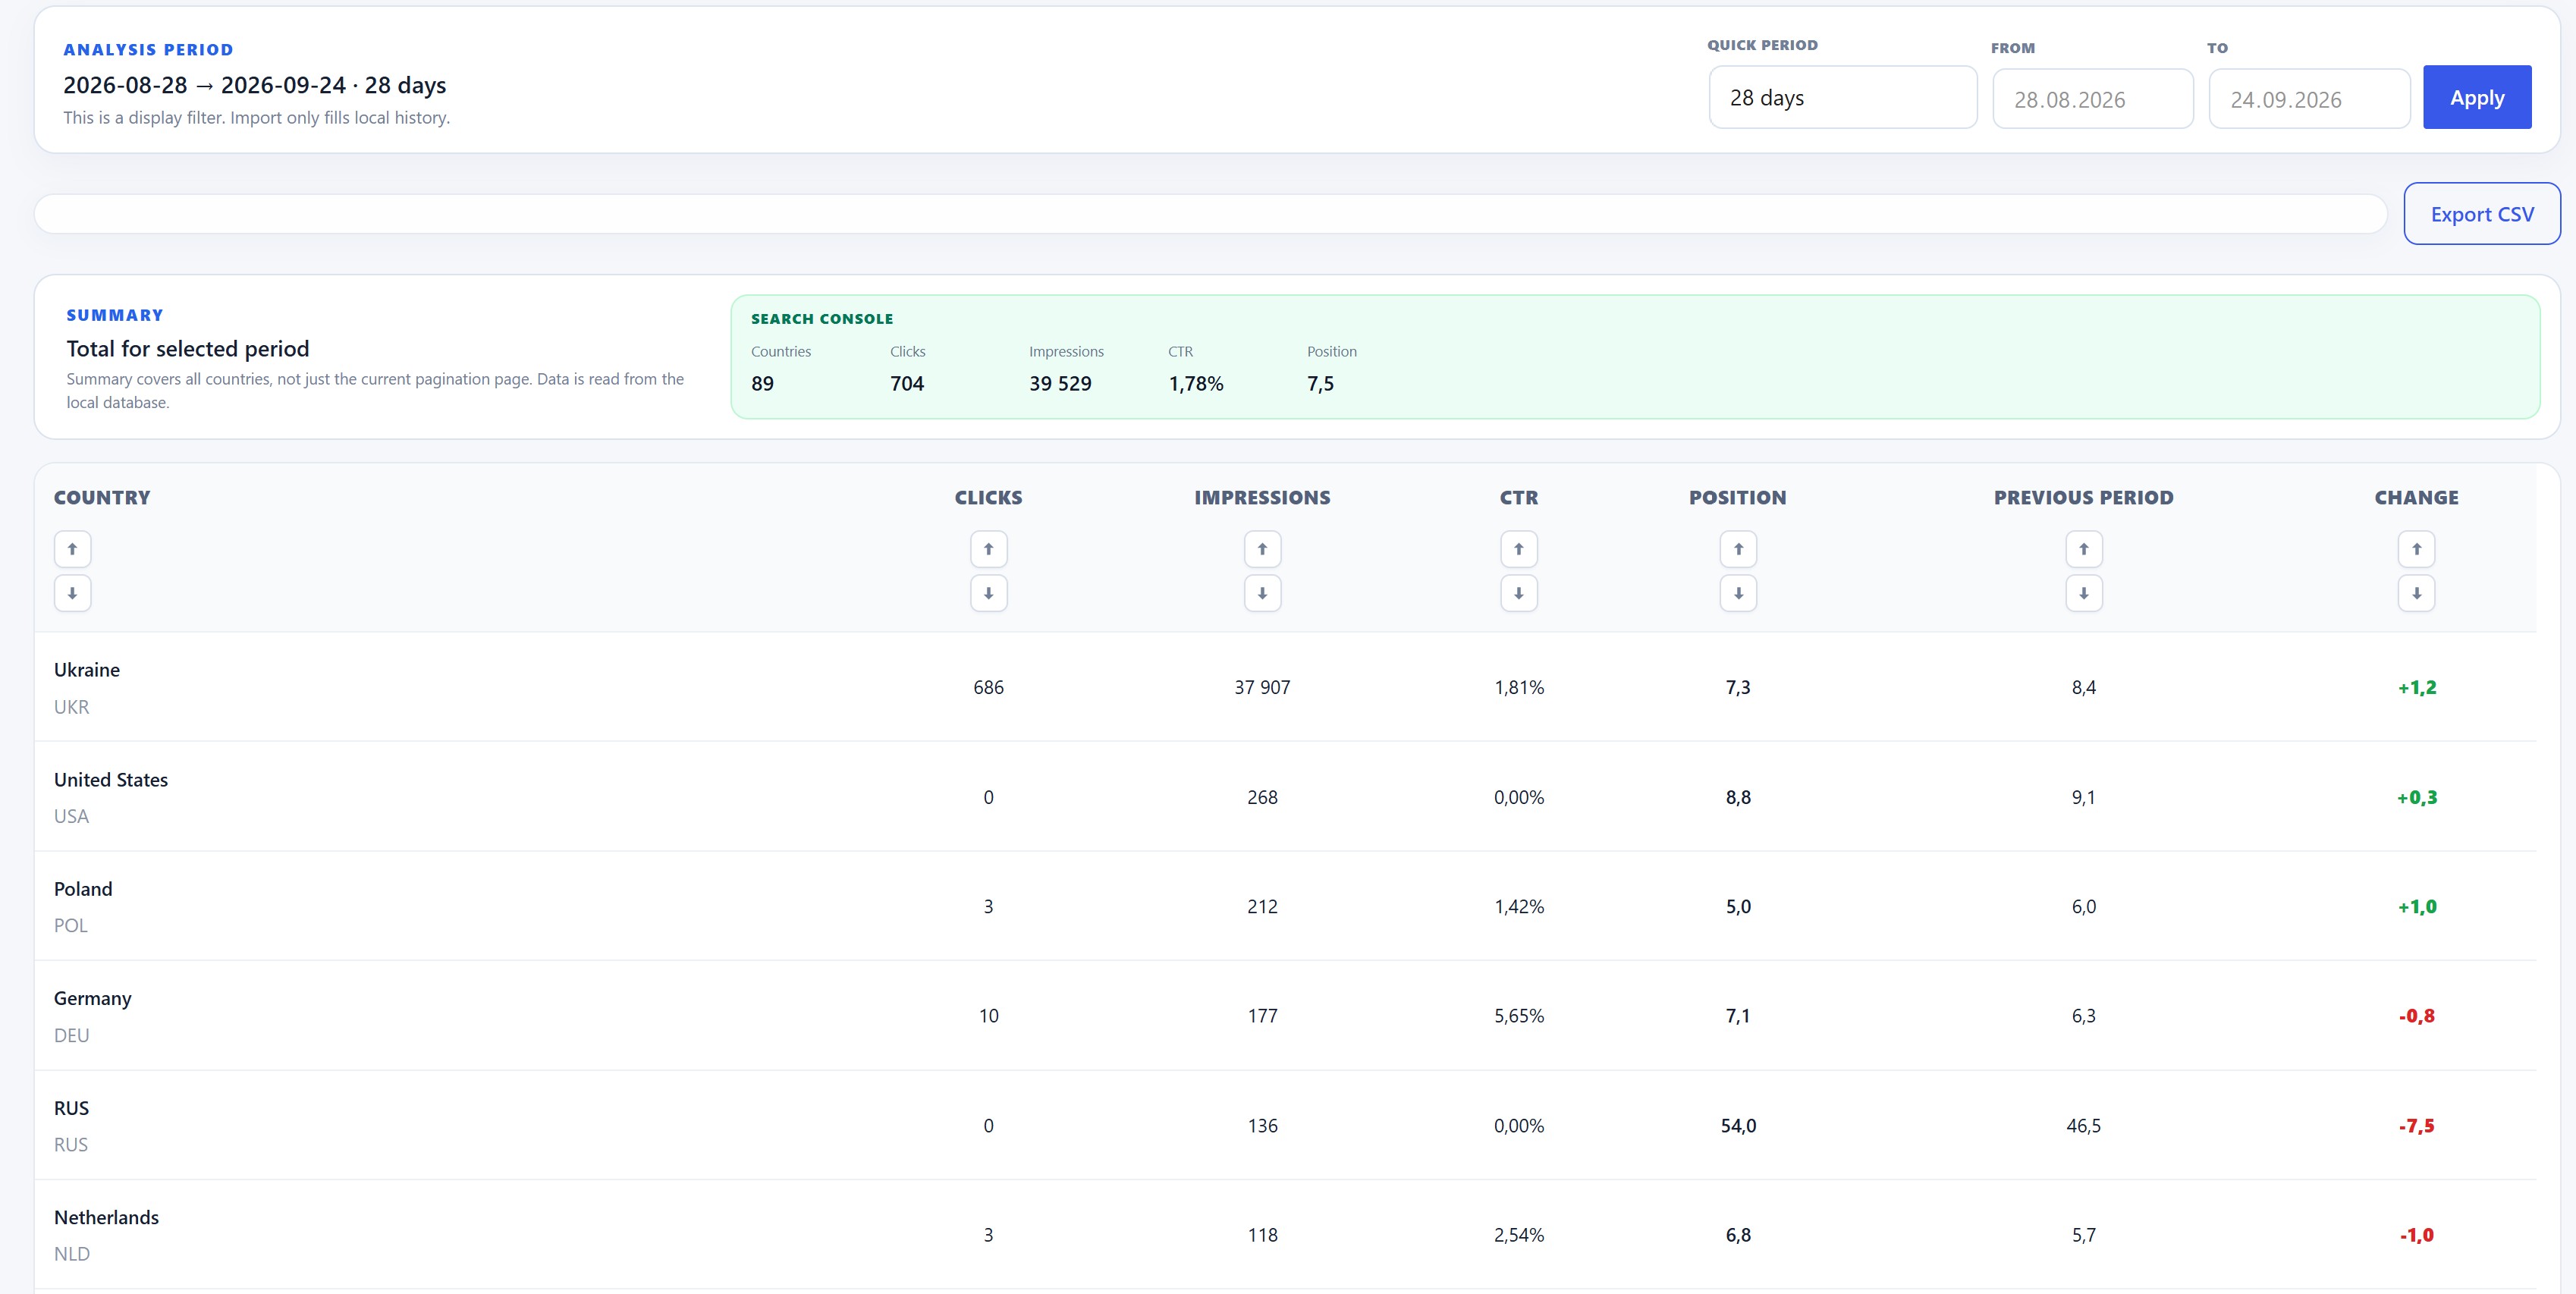Select the Netherlands row name
This screenshot has height=1294, width=2576.
click(x=106, y=1217)
